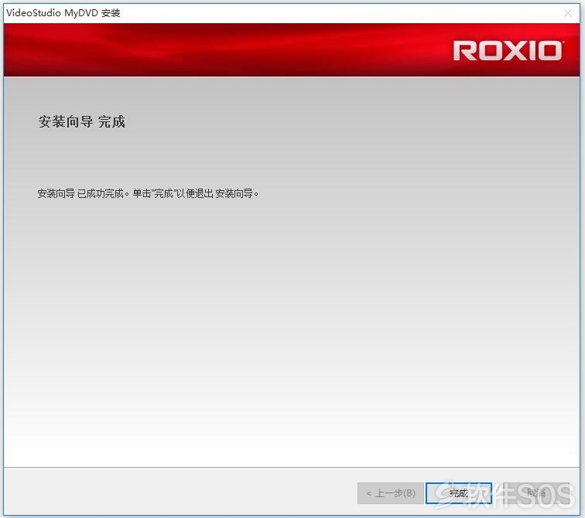Screen dimensions: 585x518
Task: Click the heading 安装向导 完成
Action: 82,121
